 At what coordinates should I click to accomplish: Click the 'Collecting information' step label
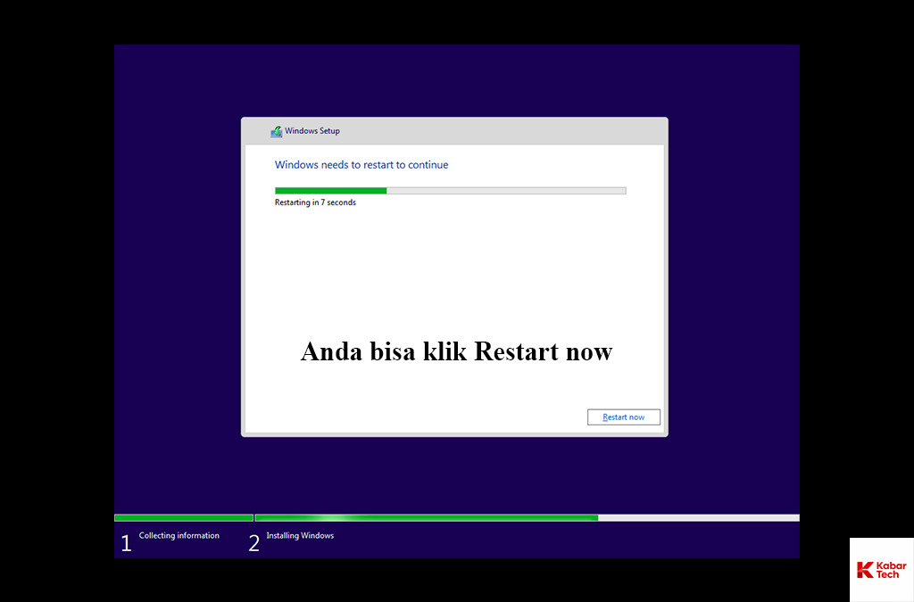pyautogui.click(x=179, y=536)
